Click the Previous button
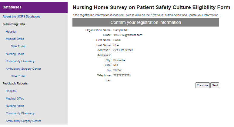The image size is (234, 127). 202,85
